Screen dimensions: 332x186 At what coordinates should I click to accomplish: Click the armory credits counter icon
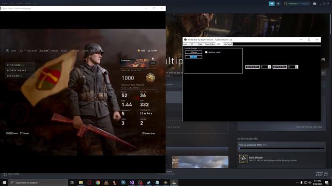(x=149, y=51)
